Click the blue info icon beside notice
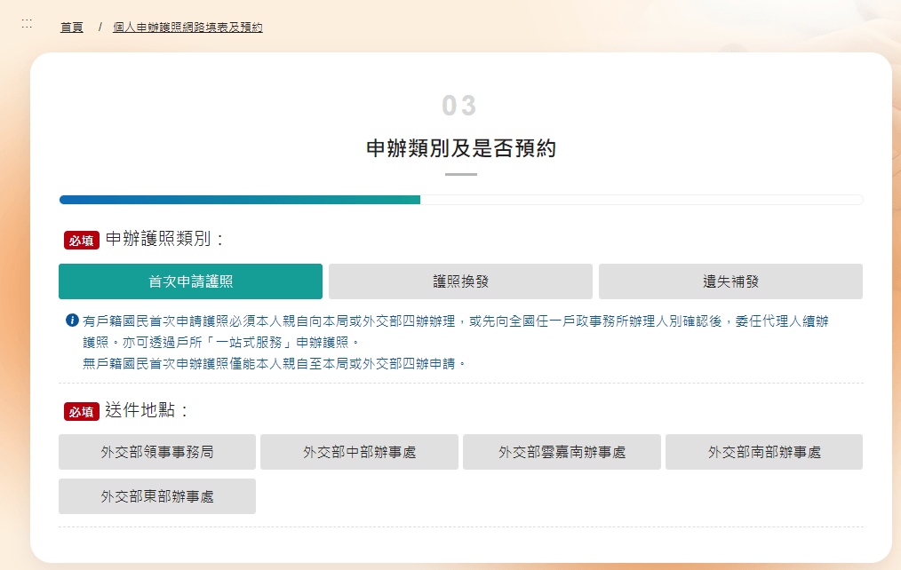Screen dimensions: 901x570 [x=72, y=321]
